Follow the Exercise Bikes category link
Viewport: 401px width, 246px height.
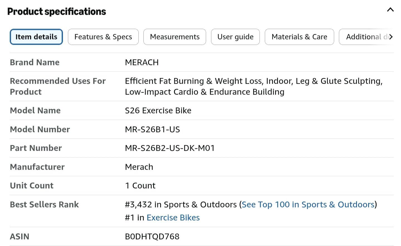click(173, 218)
